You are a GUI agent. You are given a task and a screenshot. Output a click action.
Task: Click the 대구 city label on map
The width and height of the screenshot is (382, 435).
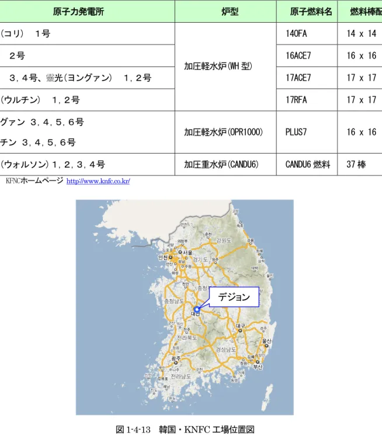241,326
